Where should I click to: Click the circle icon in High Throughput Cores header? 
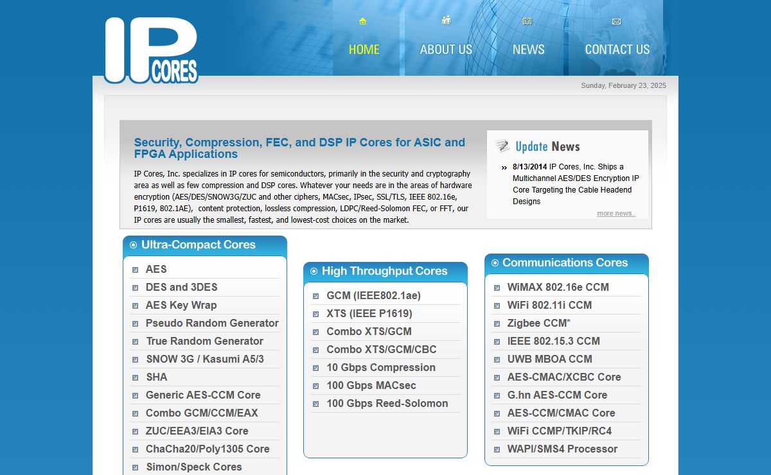314,271
